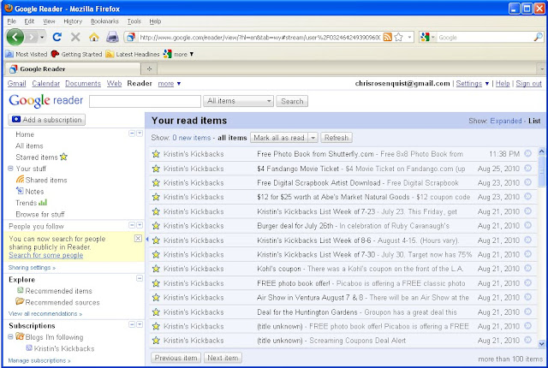
Task: Click the Google search engine icon in search bar
Action: (x=425, y=37)
